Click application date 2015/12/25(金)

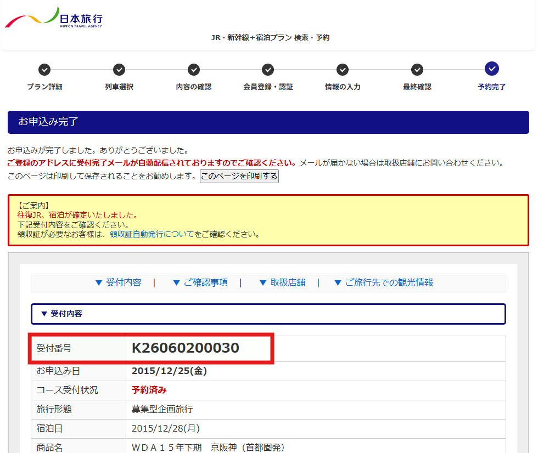(169, 371)
